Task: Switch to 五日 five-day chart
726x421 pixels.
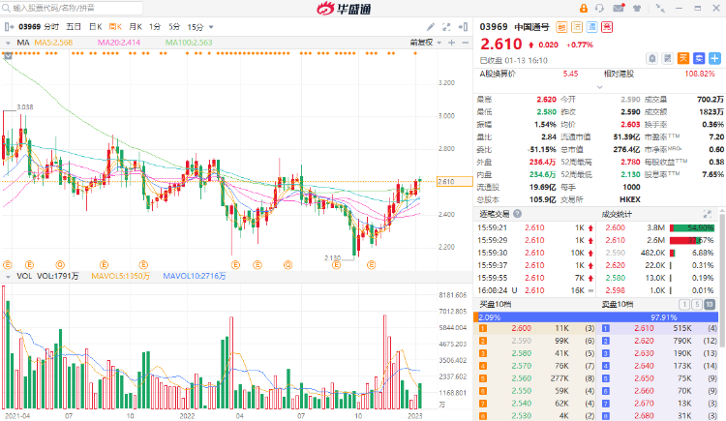Action: (74, 27)
